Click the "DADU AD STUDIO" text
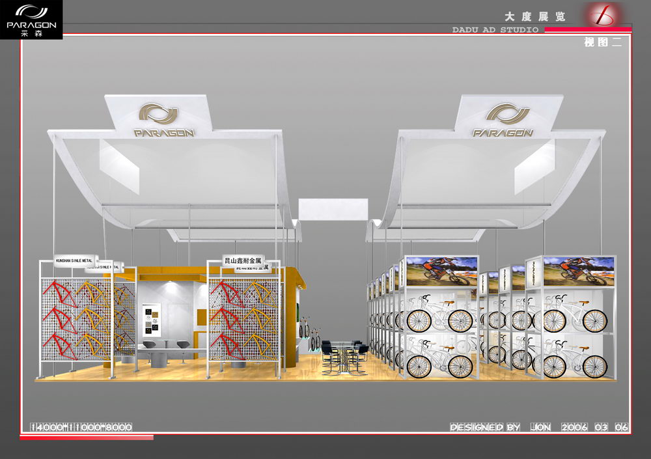The width and height of the screenshot is (651, 459). click(495, 30)
